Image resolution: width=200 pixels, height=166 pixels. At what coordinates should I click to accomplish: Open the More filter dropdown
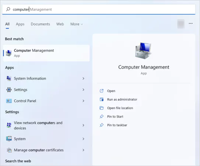pos(77,24)
